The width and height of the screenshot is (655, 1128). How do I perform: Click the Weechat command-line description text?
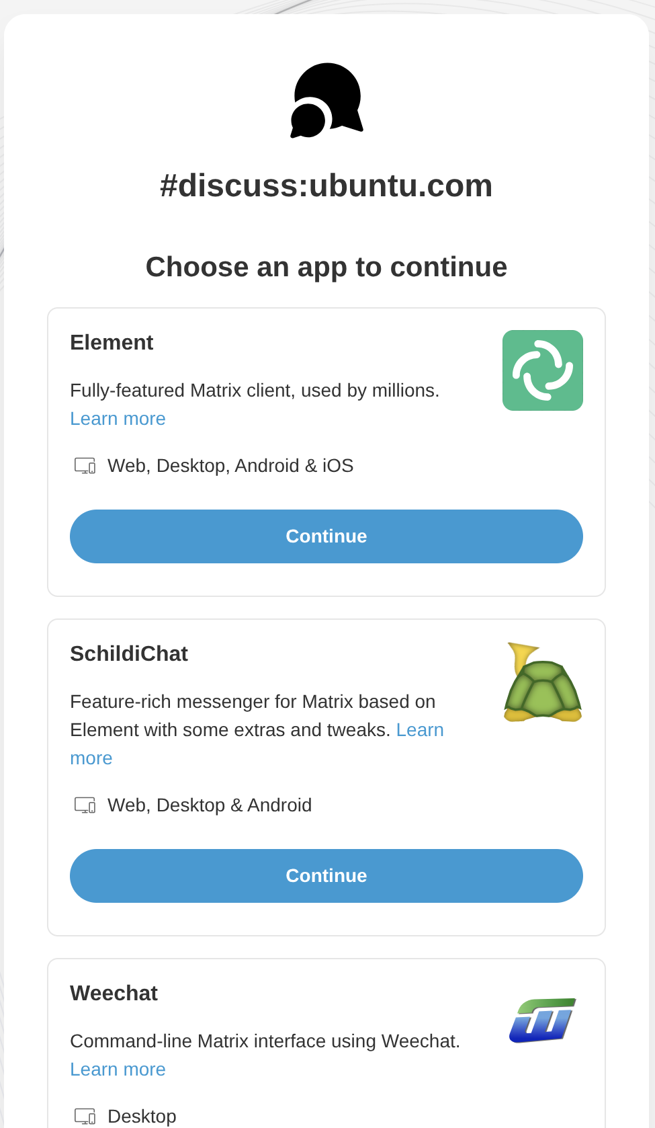pos(265,1041)
